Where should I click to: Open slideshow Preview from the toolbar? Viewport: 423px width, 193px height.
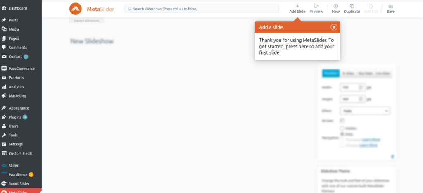tap(316, 6)
